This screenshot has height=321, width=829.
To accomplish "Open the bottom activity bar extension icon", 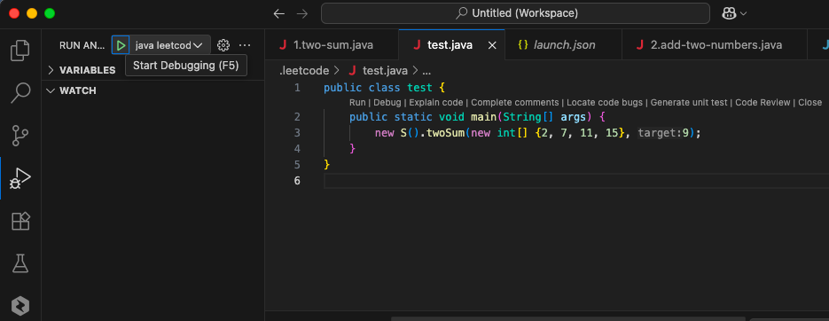I will click(x=20, y=306).
